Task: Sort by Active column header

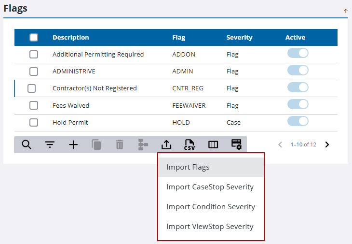Action: point(295,37)
